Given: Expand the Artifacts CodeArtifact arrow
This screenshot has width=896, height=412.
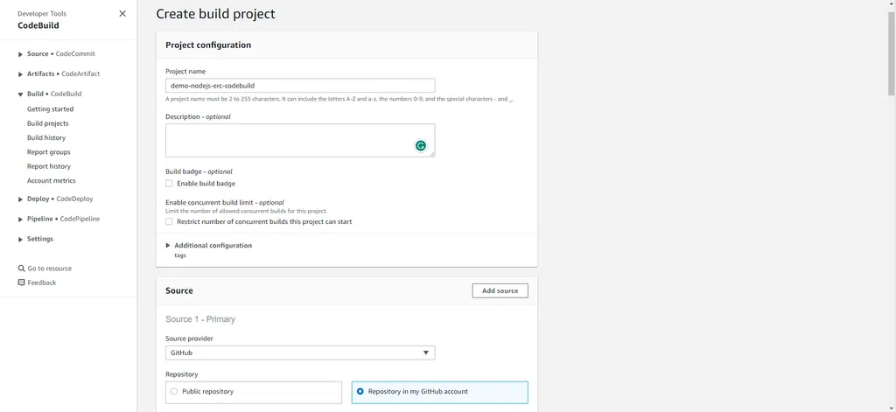Looking at the screenshot, I should point(21,74).
